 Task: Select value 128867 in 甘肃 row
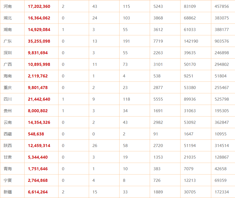click(x=222, y=157)
